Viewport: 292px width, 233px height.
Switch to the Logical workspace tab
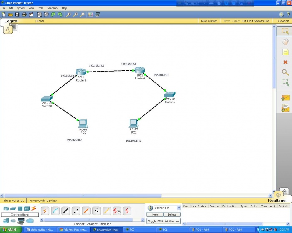[x=11, y=21]
